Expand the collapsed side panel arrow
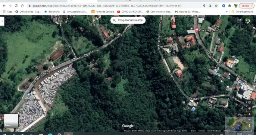Viewport: 256px width, 135px height. (x=2, y=21)
